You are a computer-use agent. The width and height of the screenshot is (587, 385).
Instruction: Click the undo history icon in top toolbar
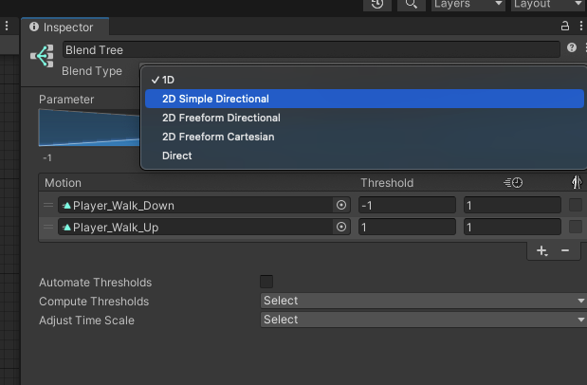377,4
